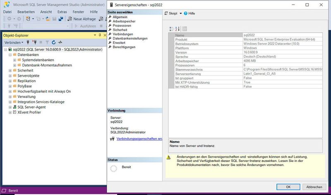Select the Erweitert page
The height and width of the screenshot is (195, 331).
119,43
